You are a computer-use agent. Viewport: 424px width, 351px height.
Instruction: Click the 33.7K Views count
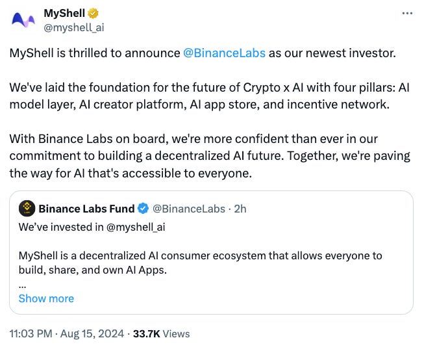(162, 333)
